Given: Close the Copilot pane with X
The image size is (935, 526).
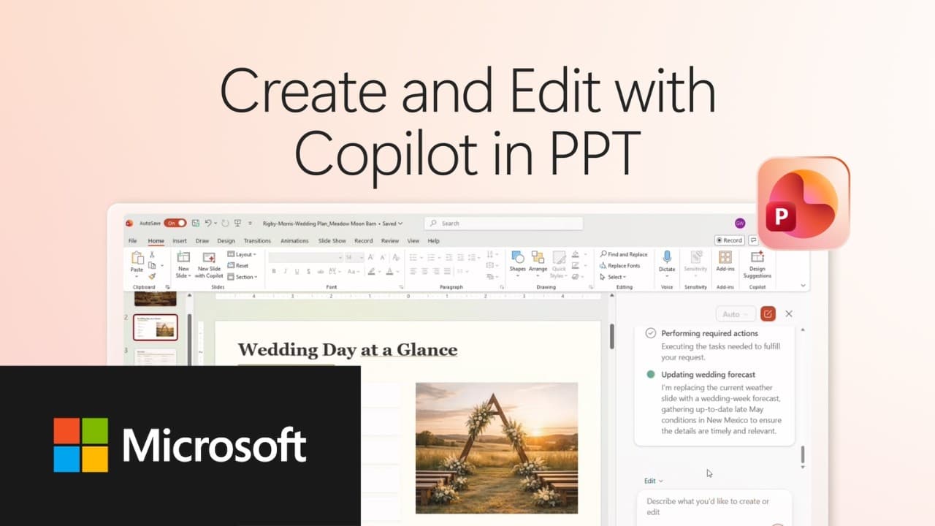Looking at the screenshot, I should pos(789,313).
